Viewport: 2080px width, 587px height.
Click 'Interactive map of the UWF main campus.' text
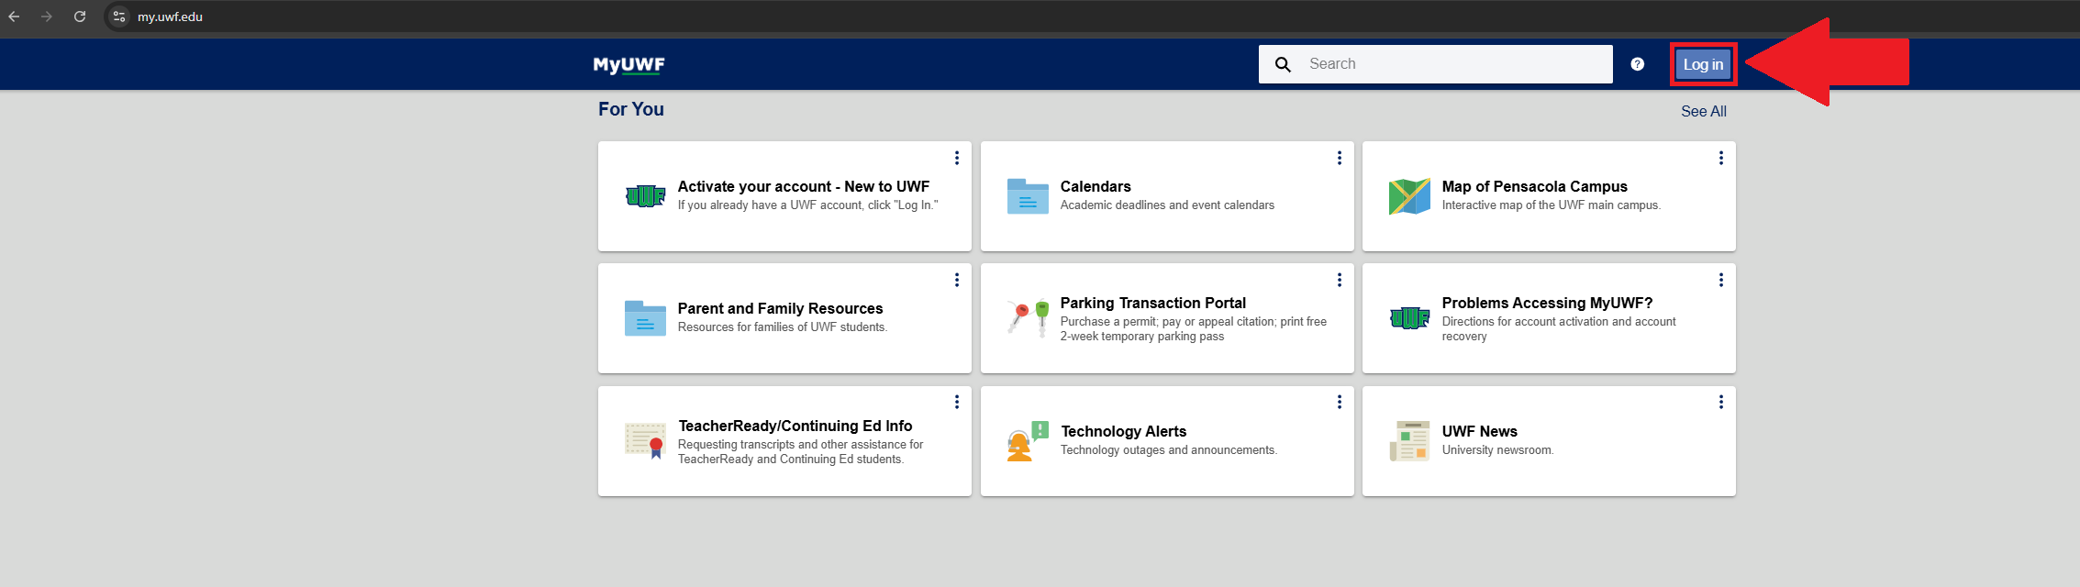click(1552, 205)
